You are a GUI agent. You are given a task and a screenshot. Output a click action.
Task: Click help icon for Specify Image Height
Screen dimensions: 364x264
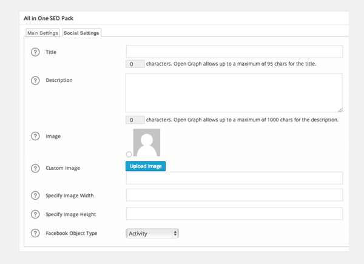pos(35,214)
